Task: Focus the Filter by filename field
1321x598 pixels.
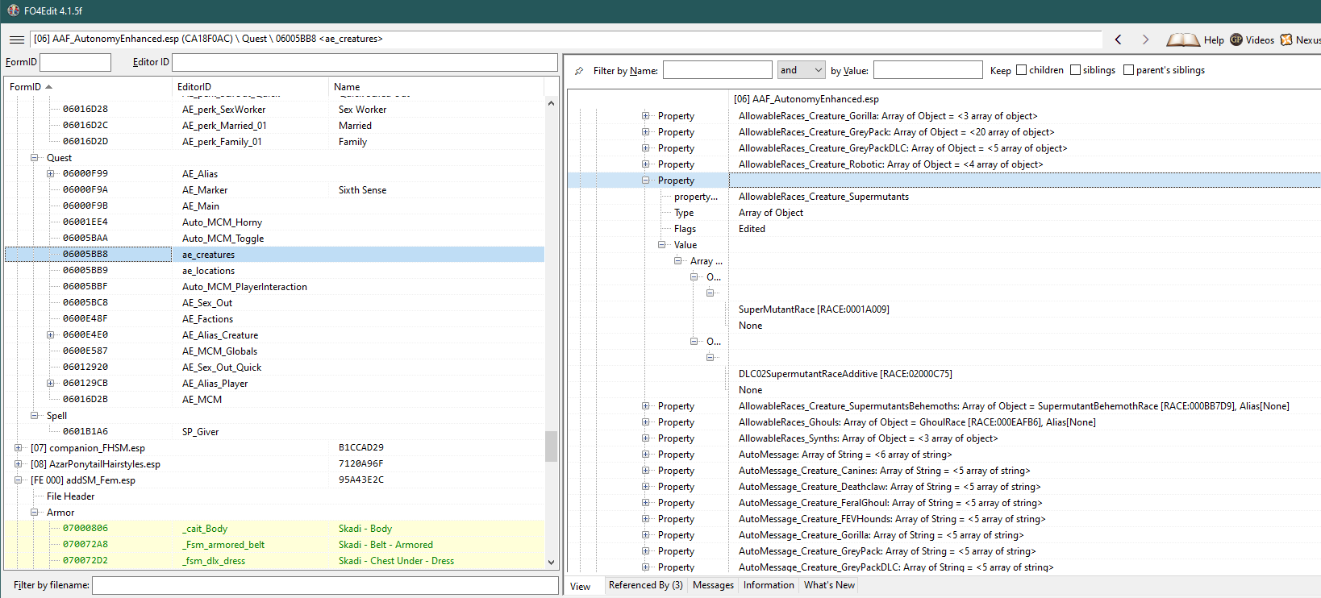Action: (x=325, y=585)
